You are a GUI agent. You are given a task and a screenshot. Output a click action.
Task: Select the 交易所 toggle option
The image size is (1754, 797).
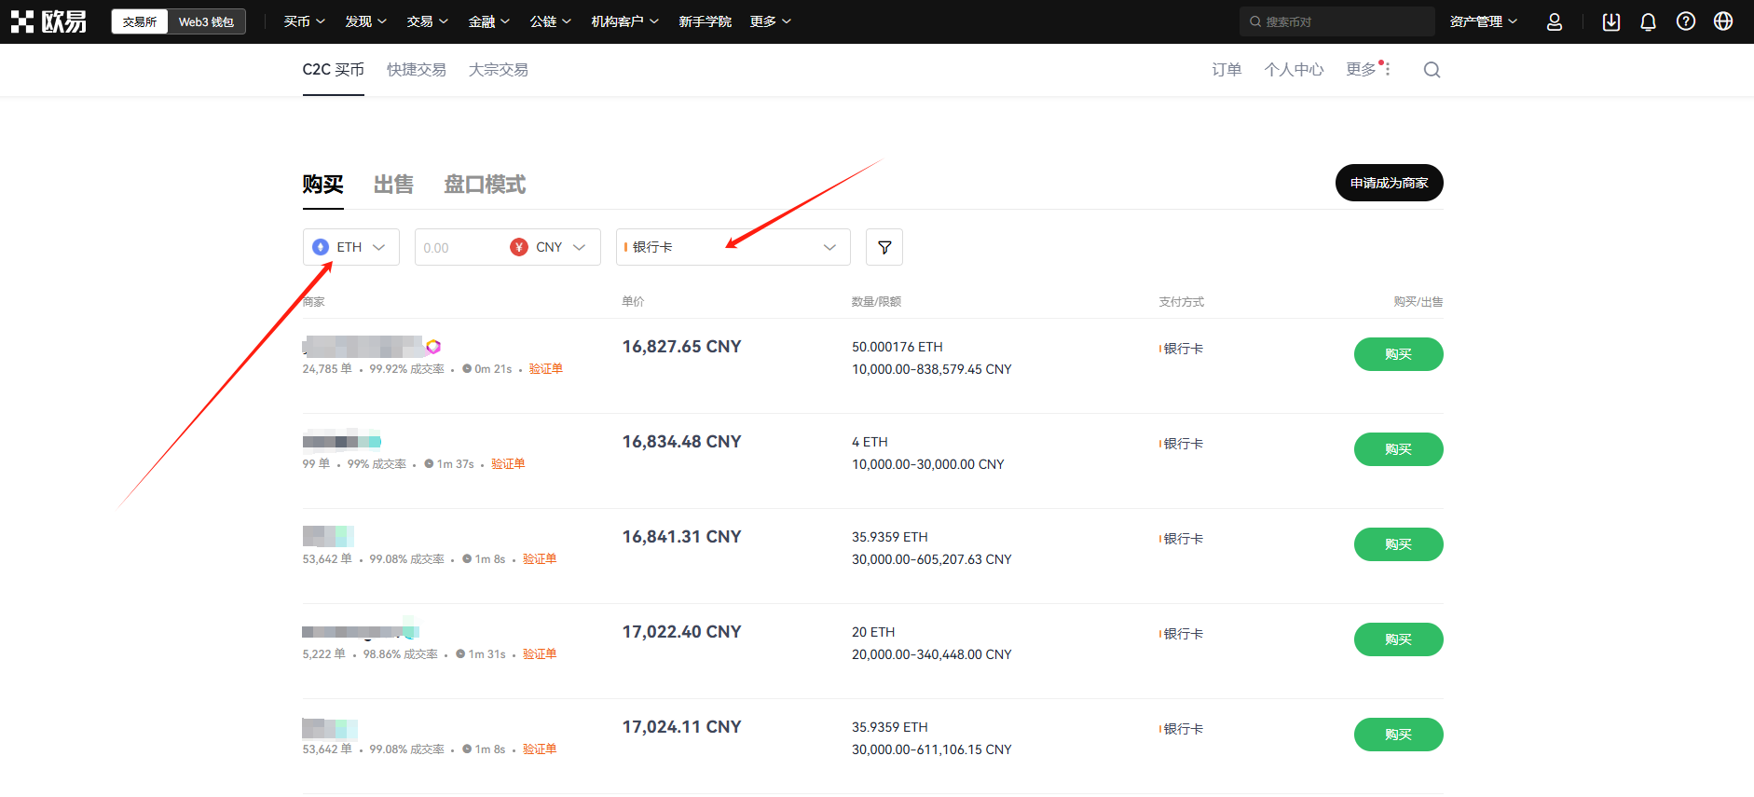click(x=140, y=21)
